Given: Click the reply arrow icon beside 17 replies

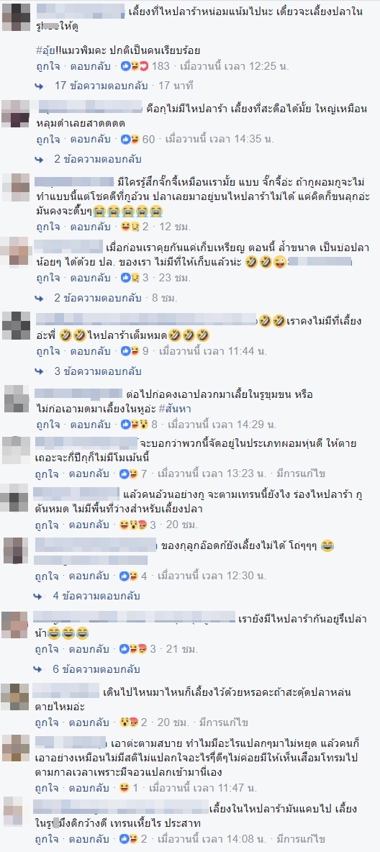Looking at the screenshot, I should coord(39,86).
